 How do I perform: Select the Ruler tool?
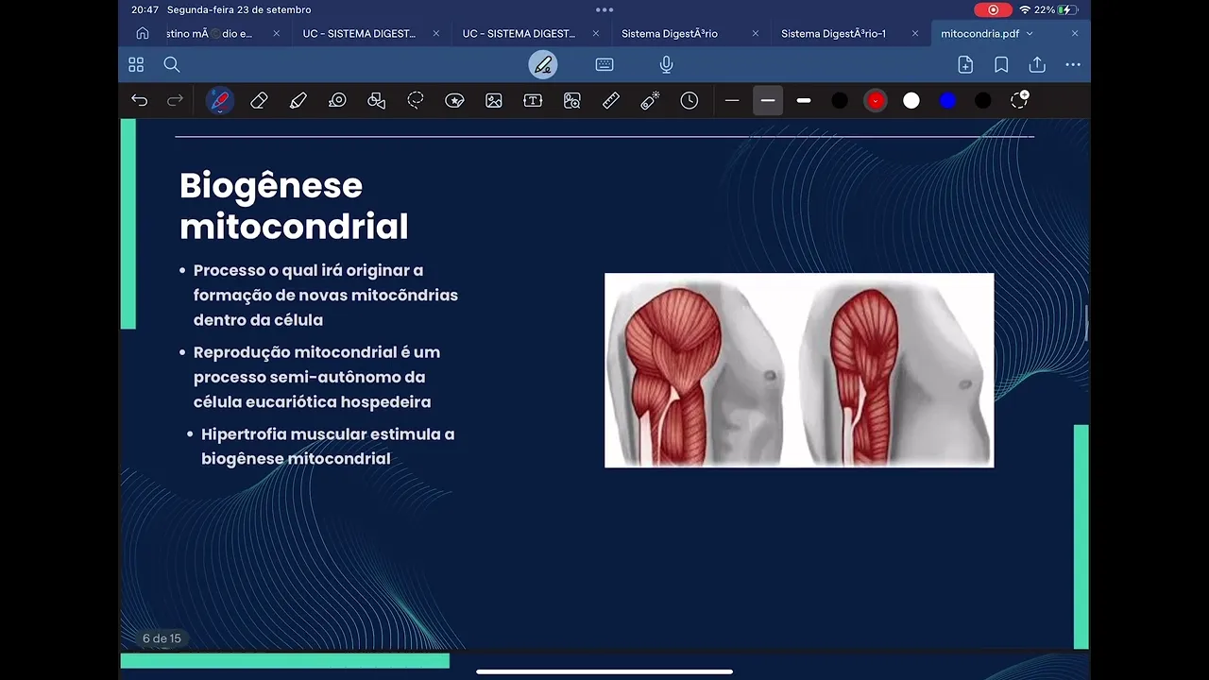pos(611,100)
